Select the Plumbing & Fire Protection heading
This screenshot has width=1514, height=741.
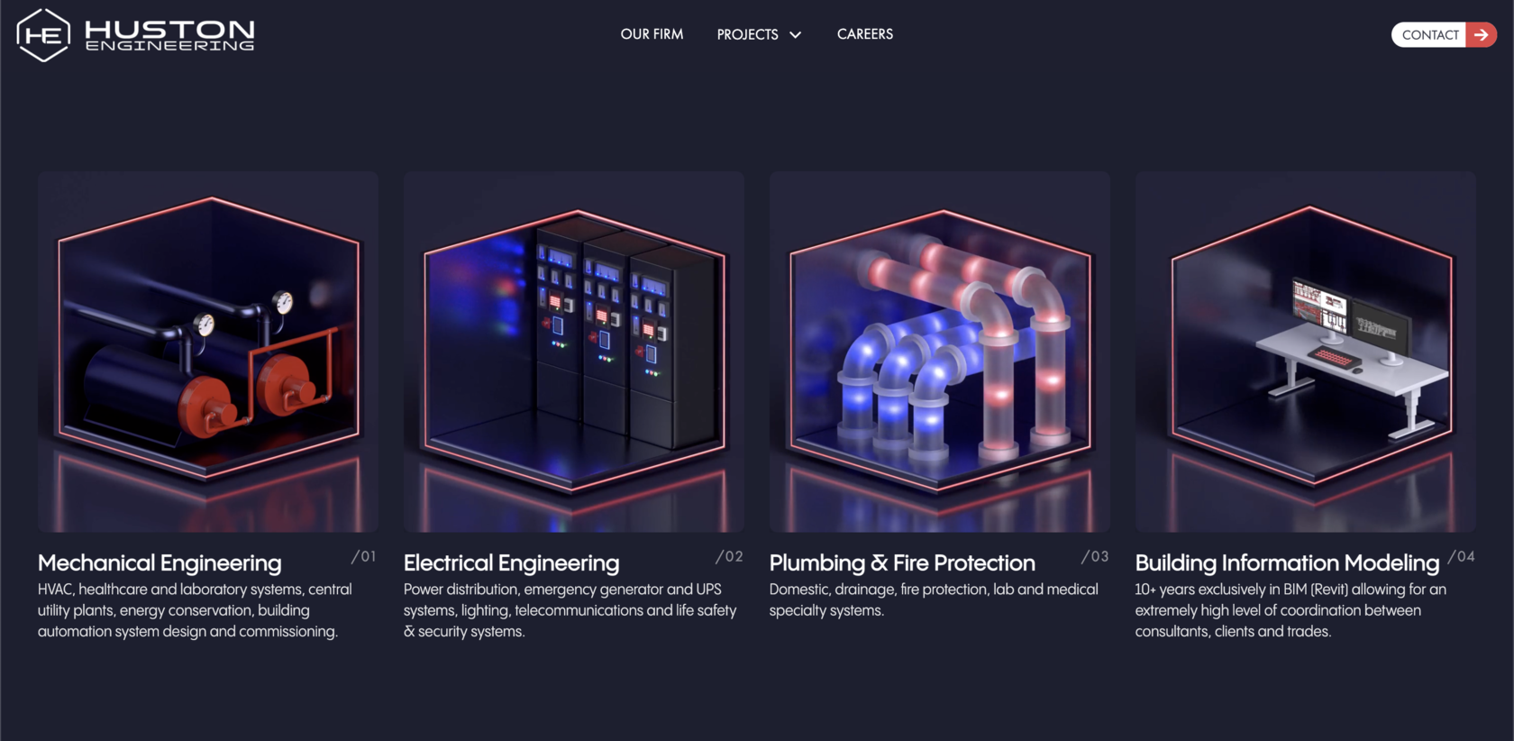(x=902, y=563)
